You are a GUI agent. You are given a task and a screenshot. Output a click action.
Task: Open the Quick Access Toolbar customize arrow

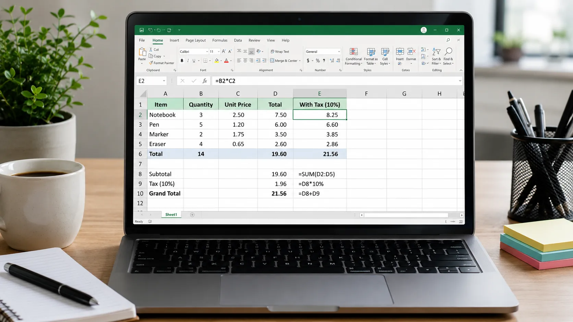coord(179,30)
